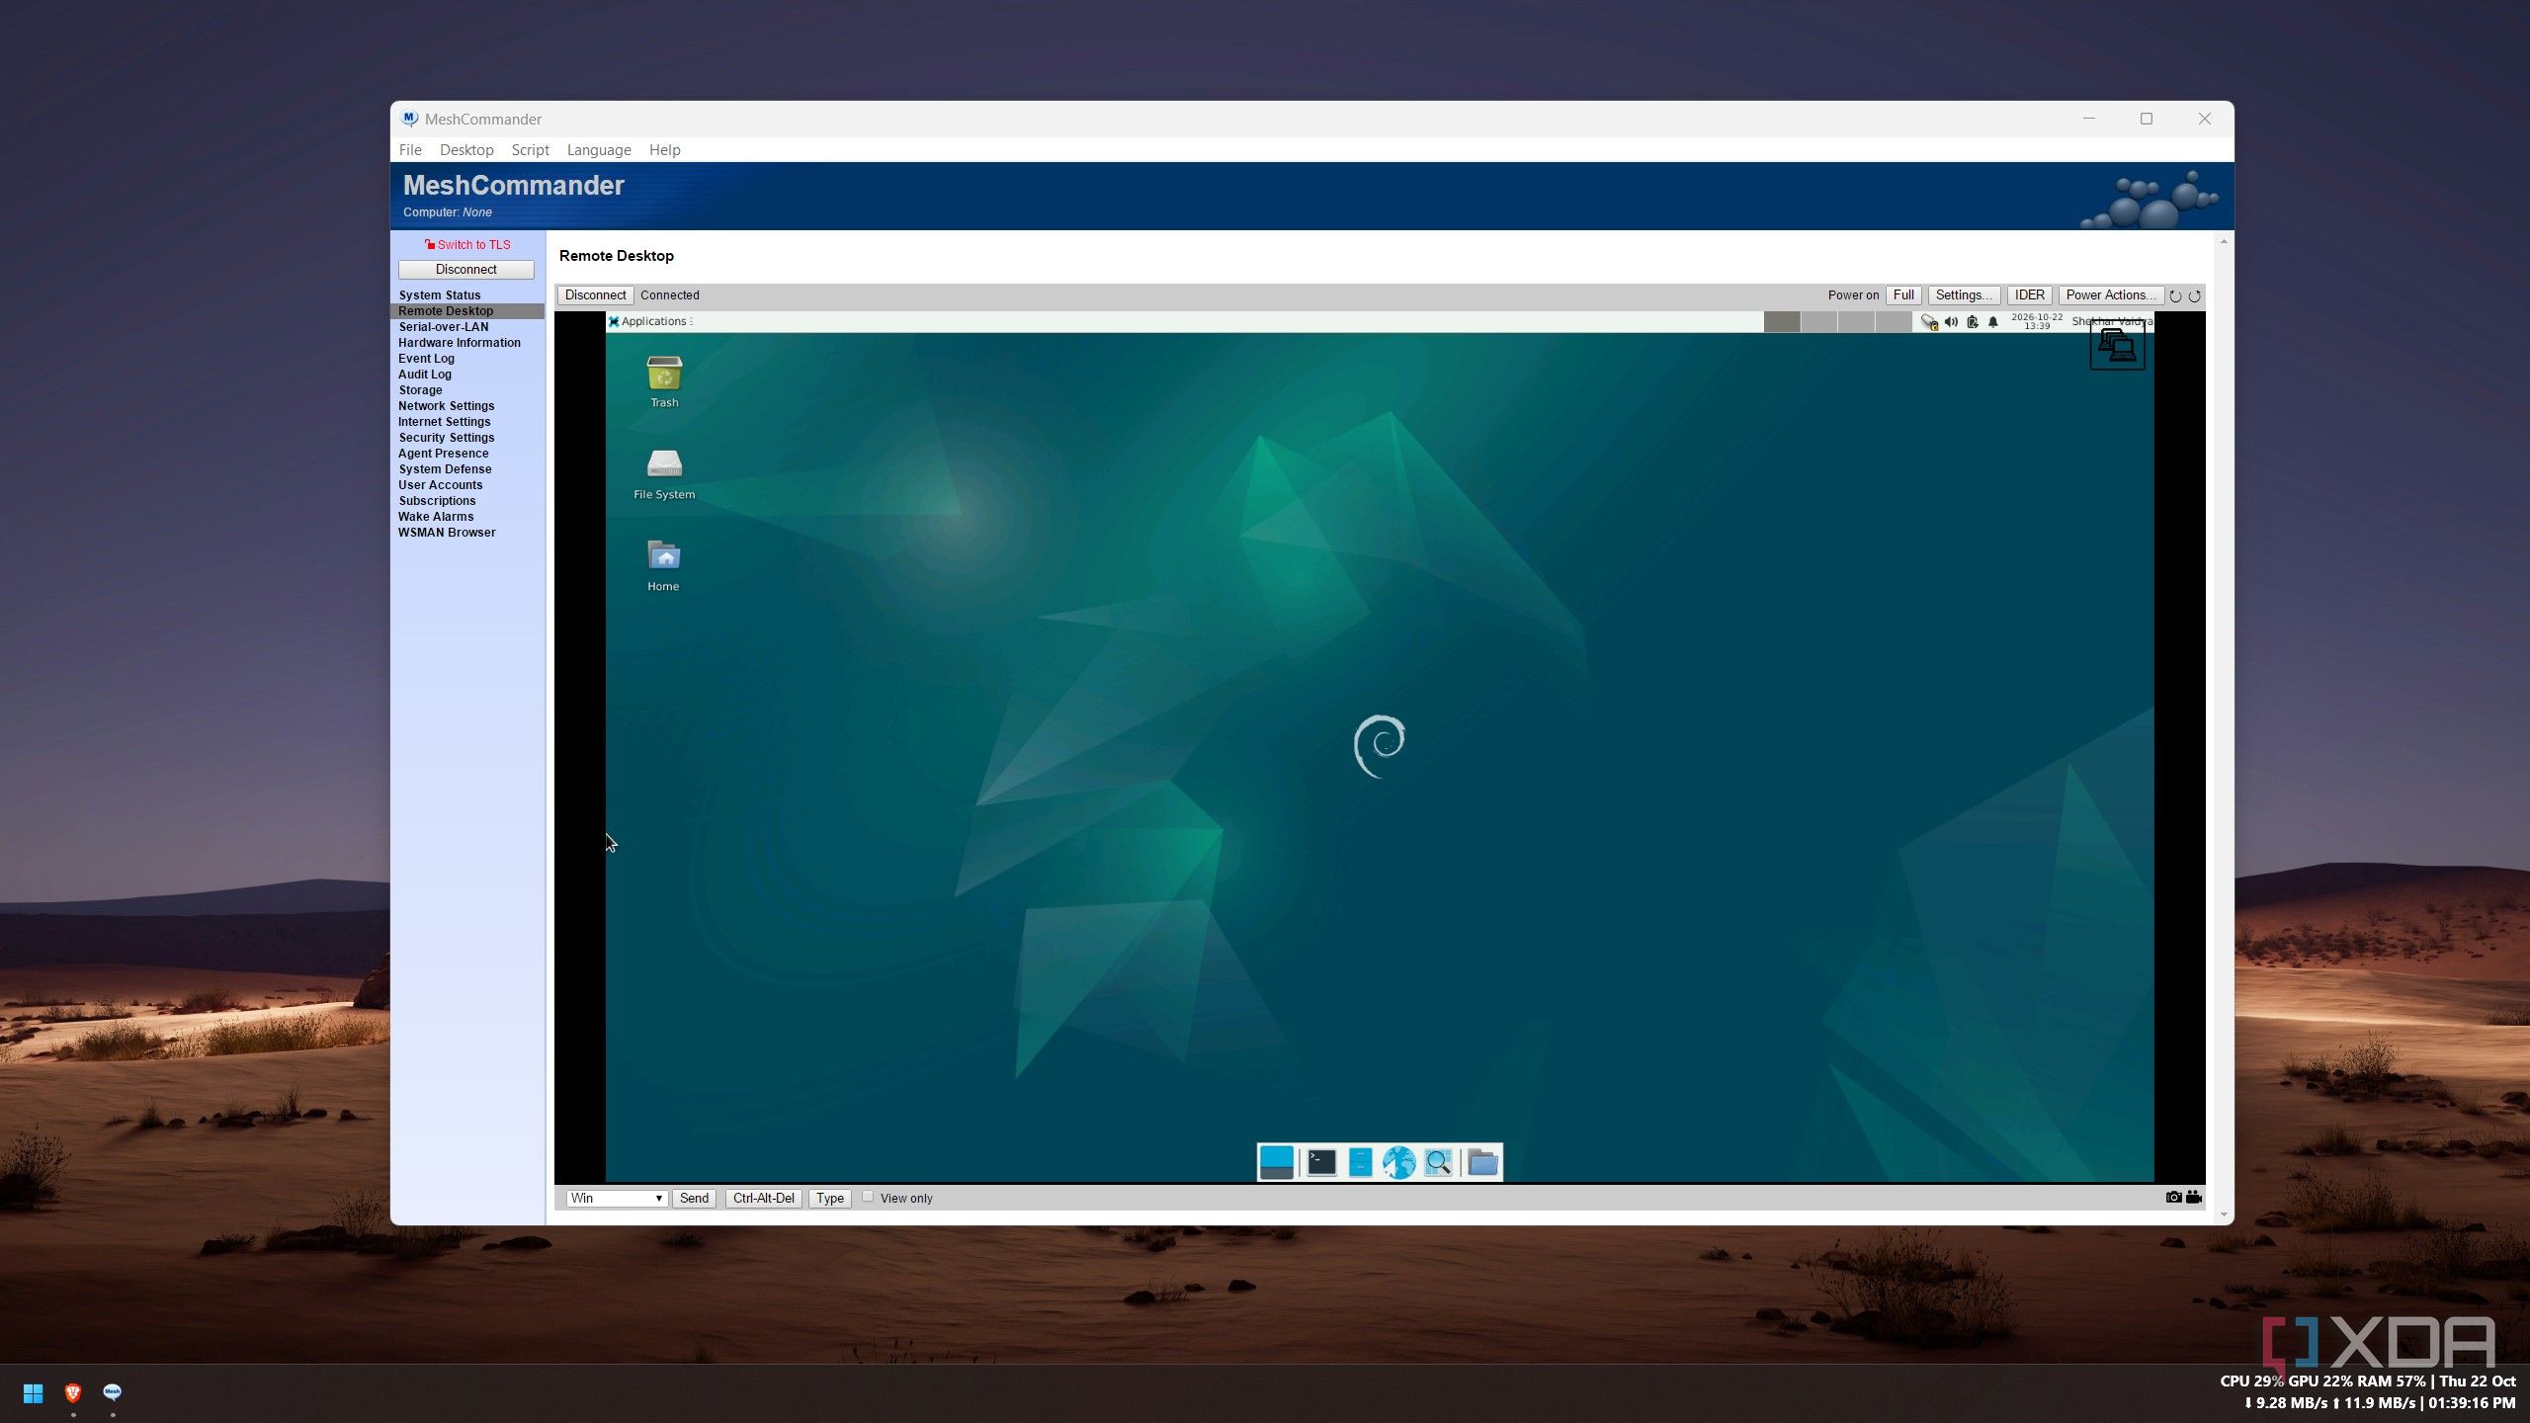Open the File menu
This screenshot has height=1423, width=2530.
pos(410,150)
